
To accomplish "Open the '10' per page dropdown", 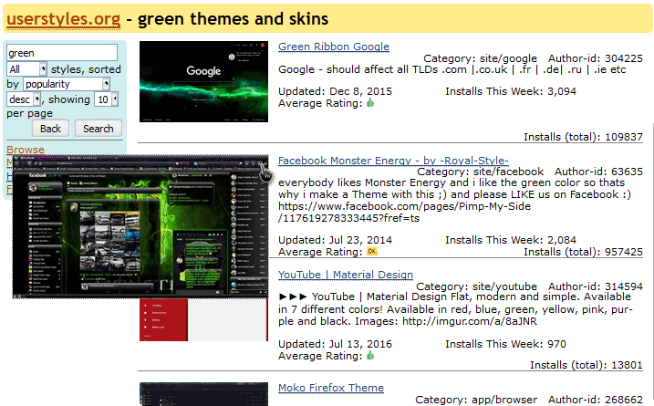I will [x=107, y=99].
